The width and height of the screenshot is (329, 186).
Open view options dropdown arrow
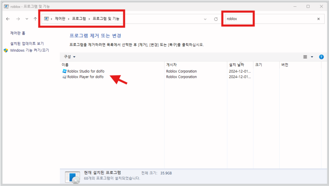312,57
